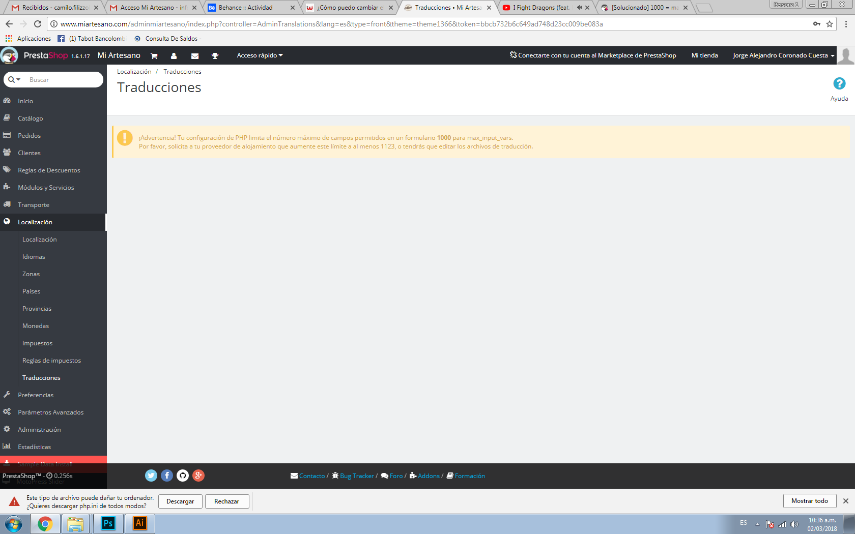The image size is (855, 534).
Task: Open the Google Plus icon in footer
Action: click(x=198, y=476)
